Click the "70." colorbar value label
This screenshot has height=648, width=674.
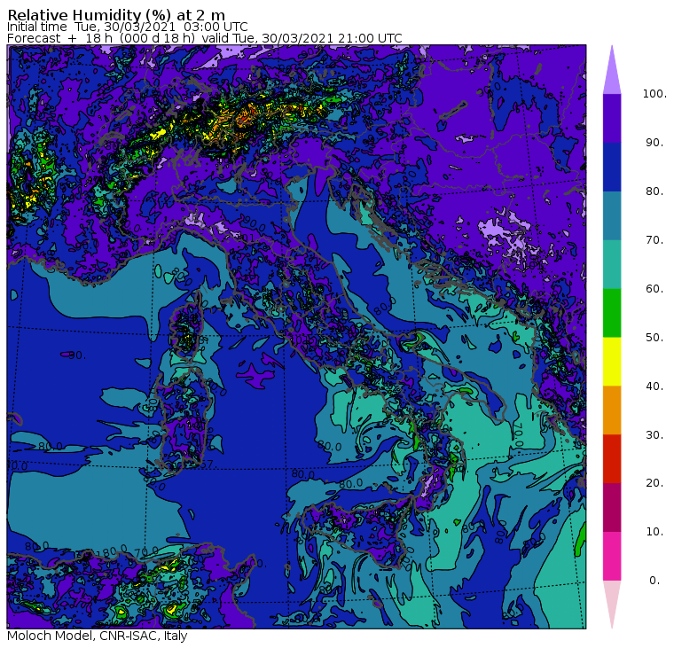click(x=654, y=239)
